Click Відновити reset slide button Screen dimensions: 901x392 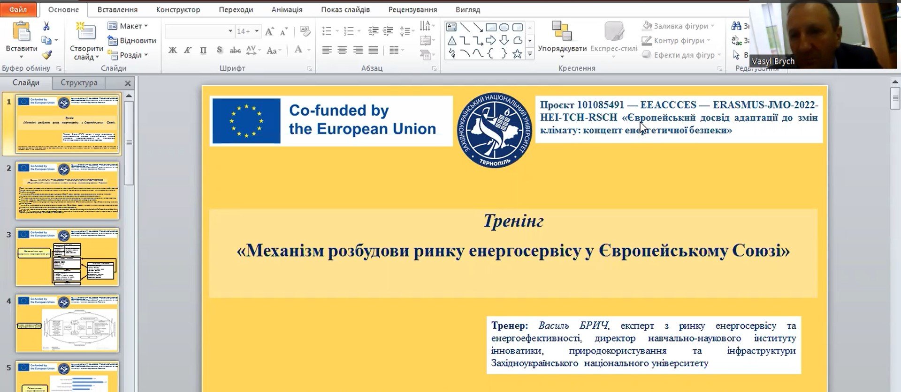[132, 40]
